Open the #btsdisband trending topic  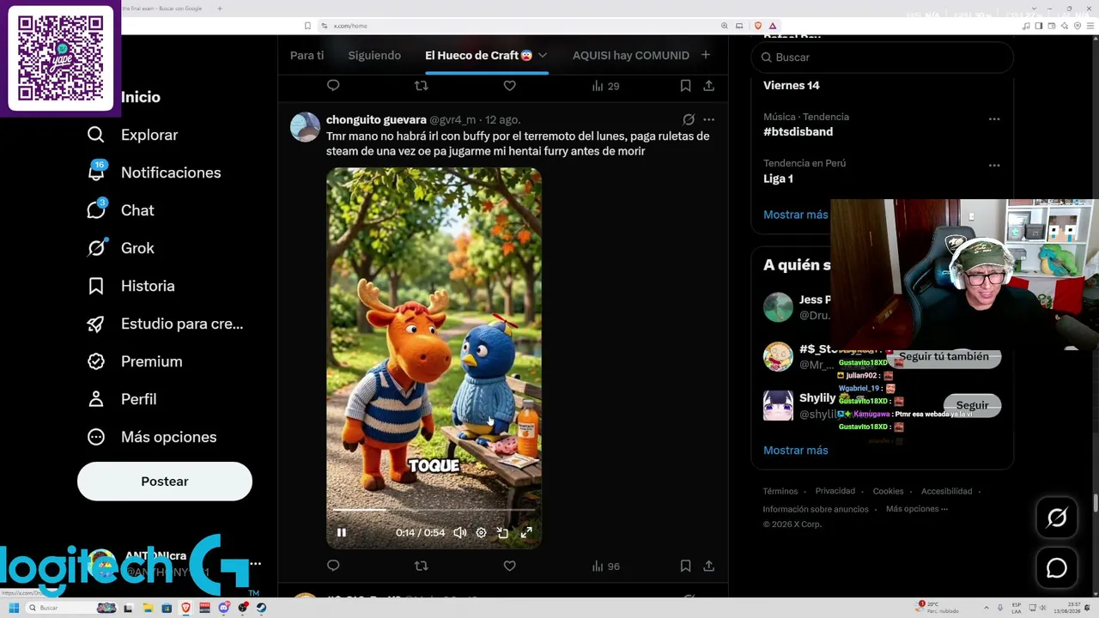tap(798, 131)
